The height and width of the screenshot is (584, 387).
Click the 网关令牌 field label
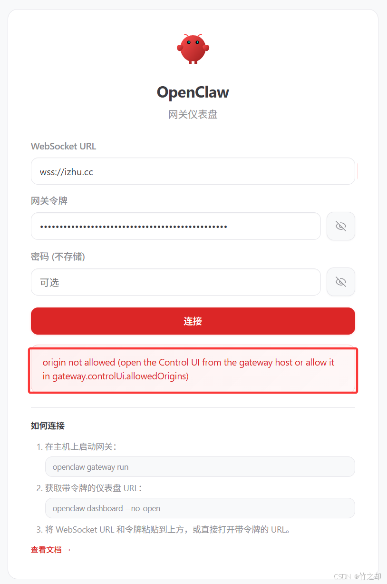pos(49,201)
